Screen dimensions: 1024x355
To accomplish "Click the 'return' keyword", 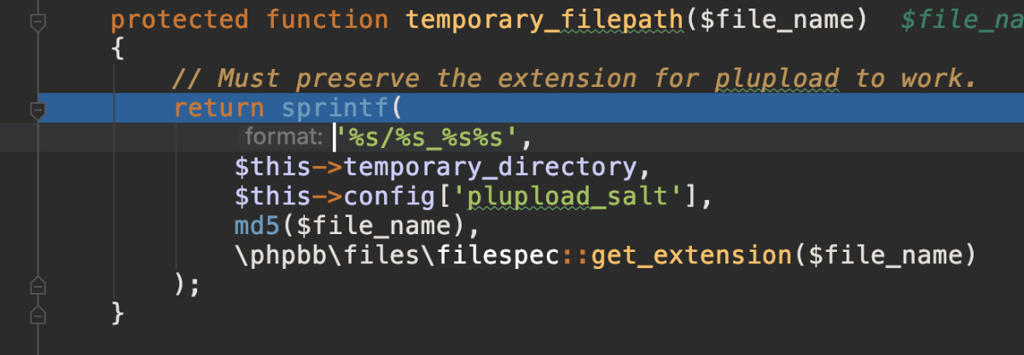I will (218, 108).
